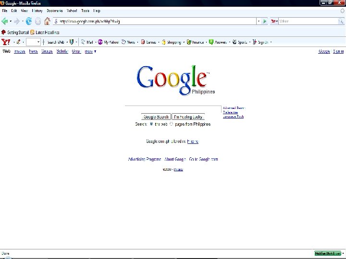Click the McAfee SiteAdvisor status badge
The image size is (346, 259).
[328, 254]
